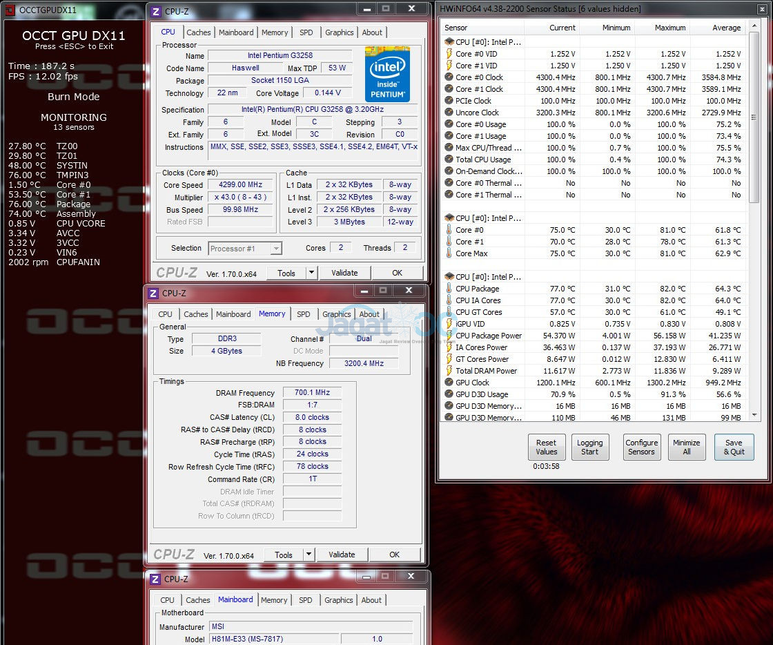Click the OCCT icon in the OCCTGPUDX11 title bar

pos(10,10)
